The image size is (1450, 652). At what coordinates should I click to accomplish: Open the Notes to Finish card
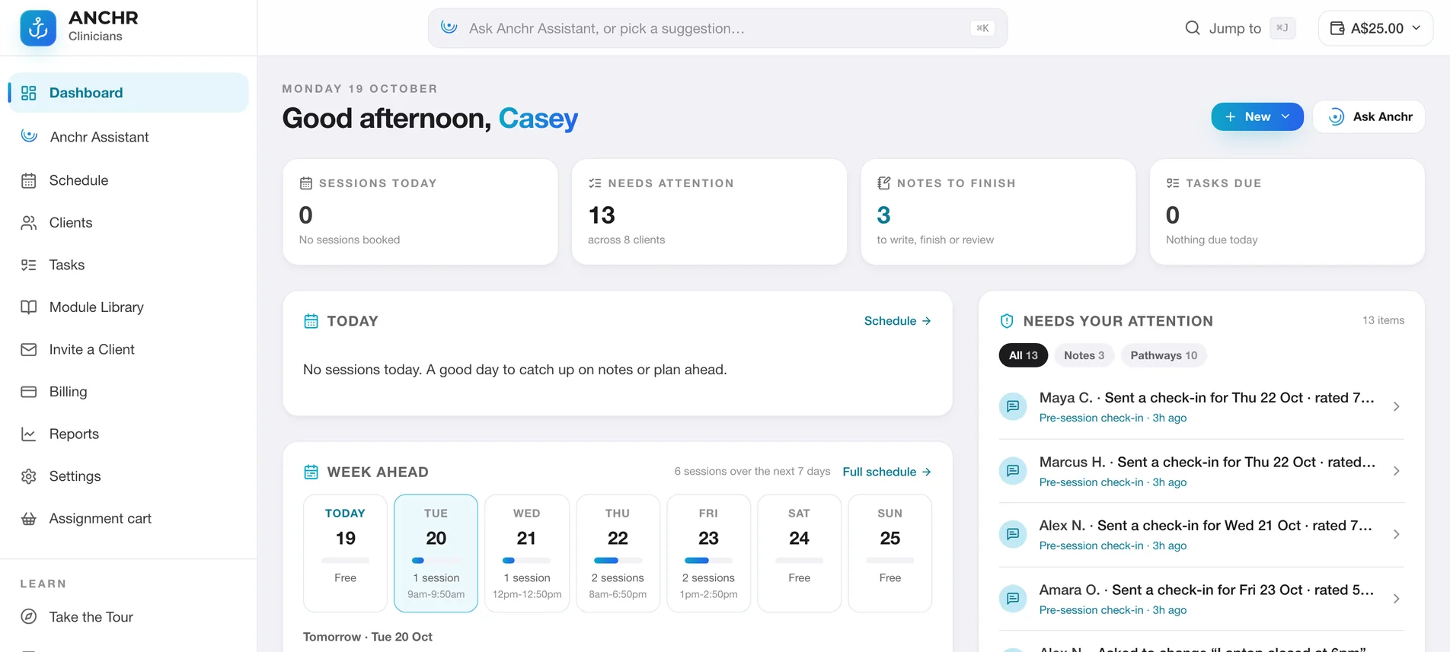(x=998, y=212)
